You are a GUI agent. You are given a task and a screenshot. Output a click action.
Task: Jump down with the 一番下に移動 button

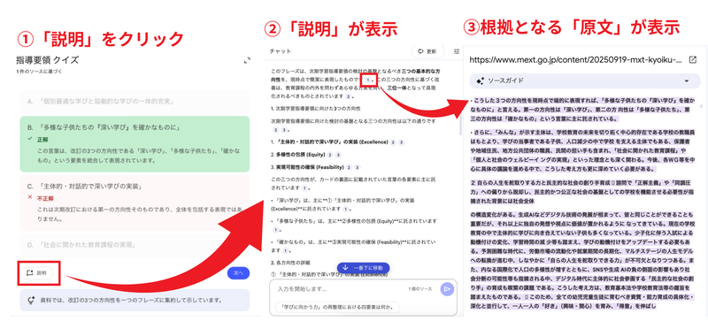pyautogui.click(x=363, y=268)
